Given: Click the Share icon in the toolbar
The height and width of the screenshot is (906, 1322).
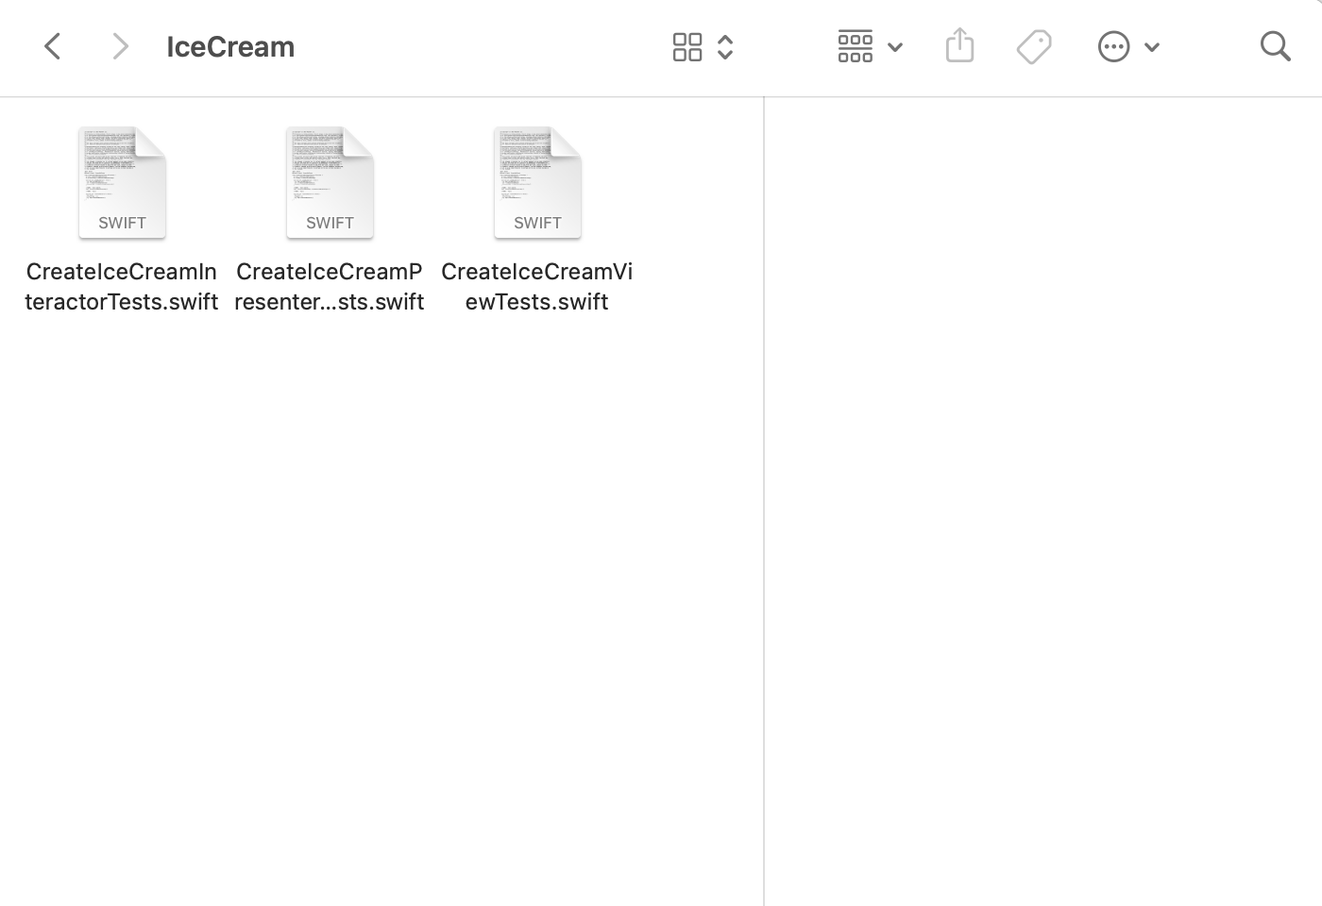Looking at the screenshot, I should 959,45.
